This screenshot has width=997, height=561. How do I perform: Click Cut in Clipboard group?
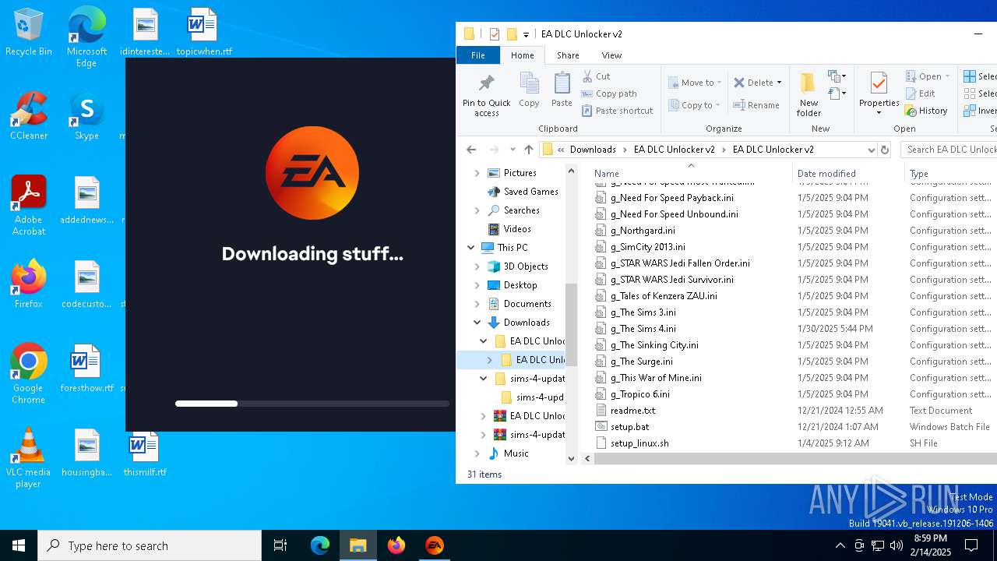point(597,76)
